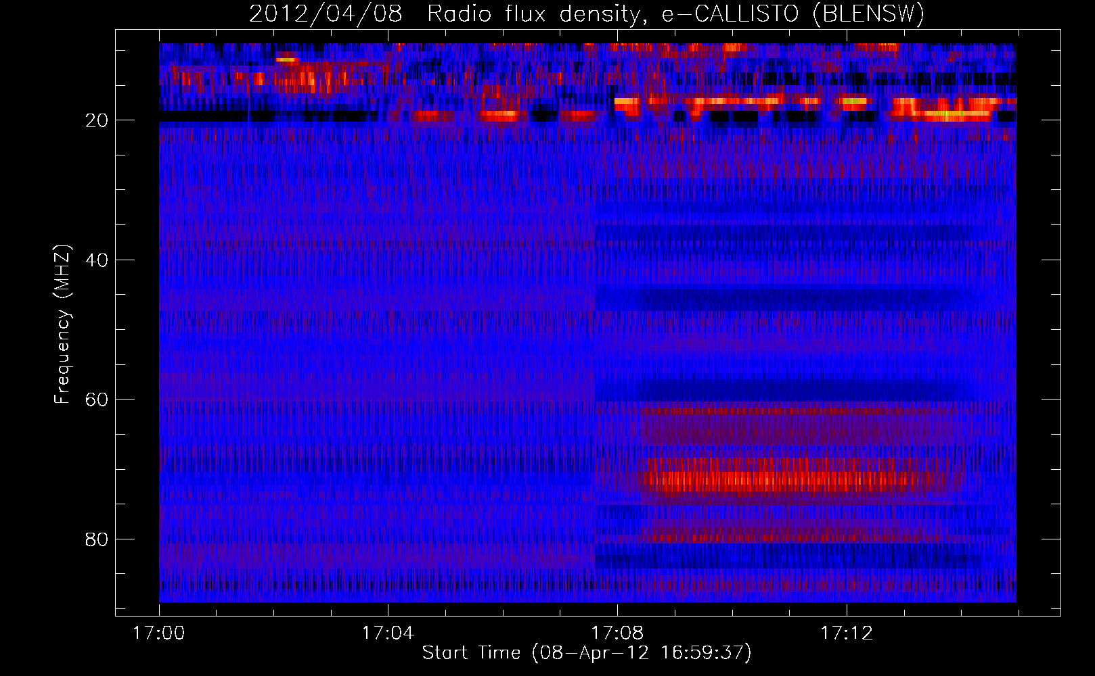The width and height of the screenshot is (1095, 676).
Task: Click the 60 MHz frequency tick label
Action: (97, 400)
